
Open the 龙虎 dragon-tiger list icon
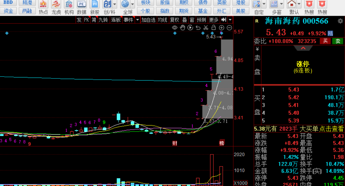(56, 7)
